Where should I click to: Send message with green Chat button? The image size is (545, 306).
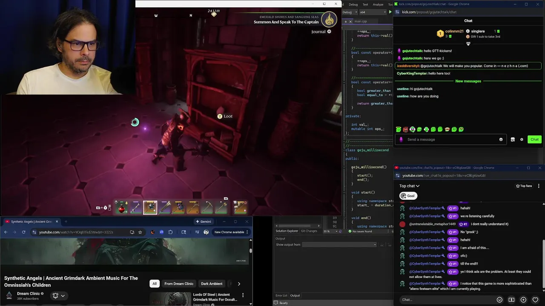534,139
